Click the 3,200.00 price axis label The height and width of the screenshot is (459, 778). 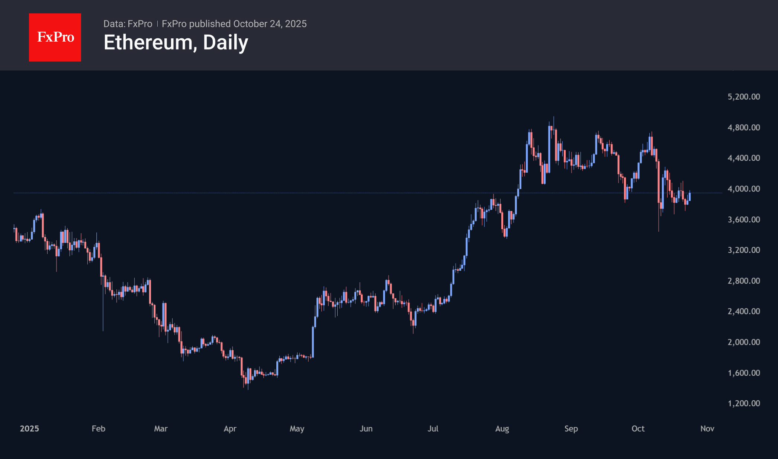(x=743, y=250)
